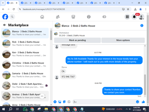Open the Friends icon in top navigation
Screen dimensions: 149x112
click(x=58, y=17)
